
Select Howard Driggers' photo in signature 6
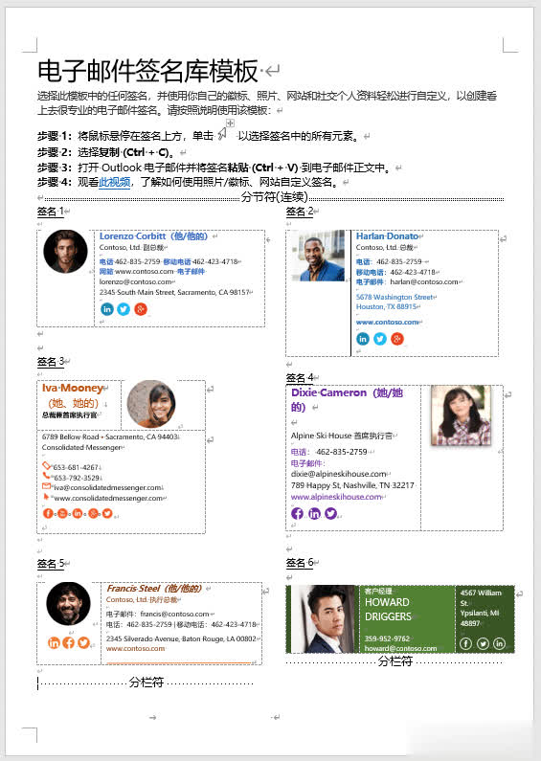(324, 618)
